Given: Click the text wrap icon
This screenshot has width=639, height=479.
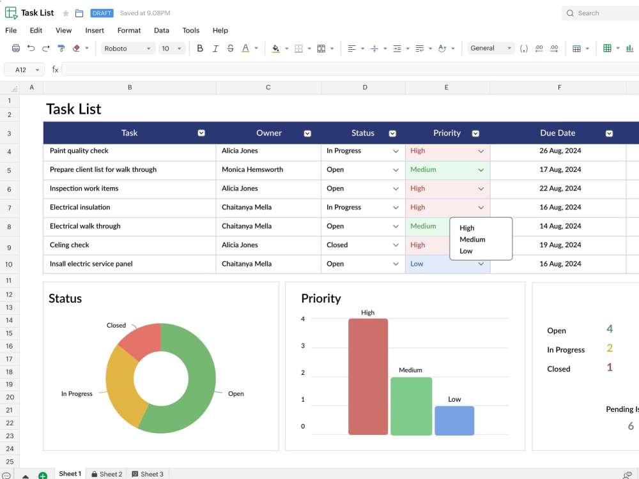Looking at the screenshot, I should tap(419, 49).
